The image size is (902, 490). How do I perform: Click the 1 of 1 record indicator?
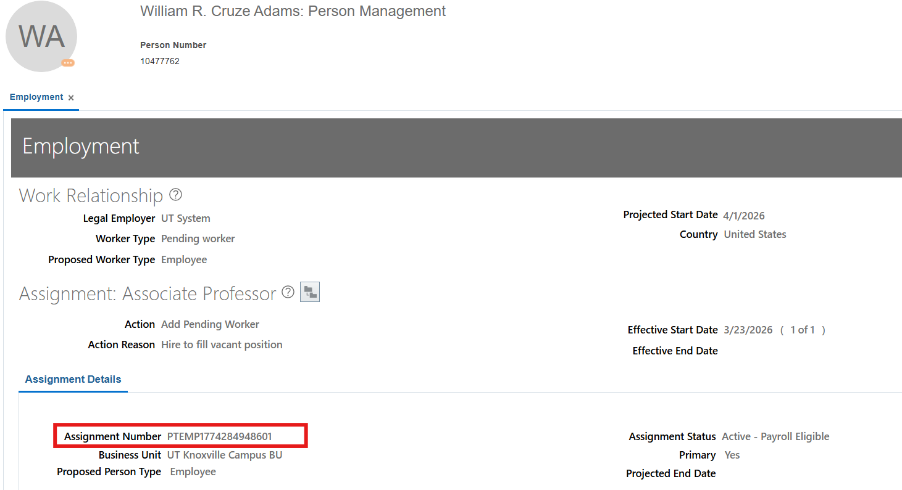point(803,330)
